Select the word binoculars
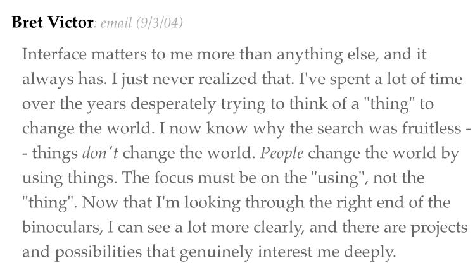 61,227
